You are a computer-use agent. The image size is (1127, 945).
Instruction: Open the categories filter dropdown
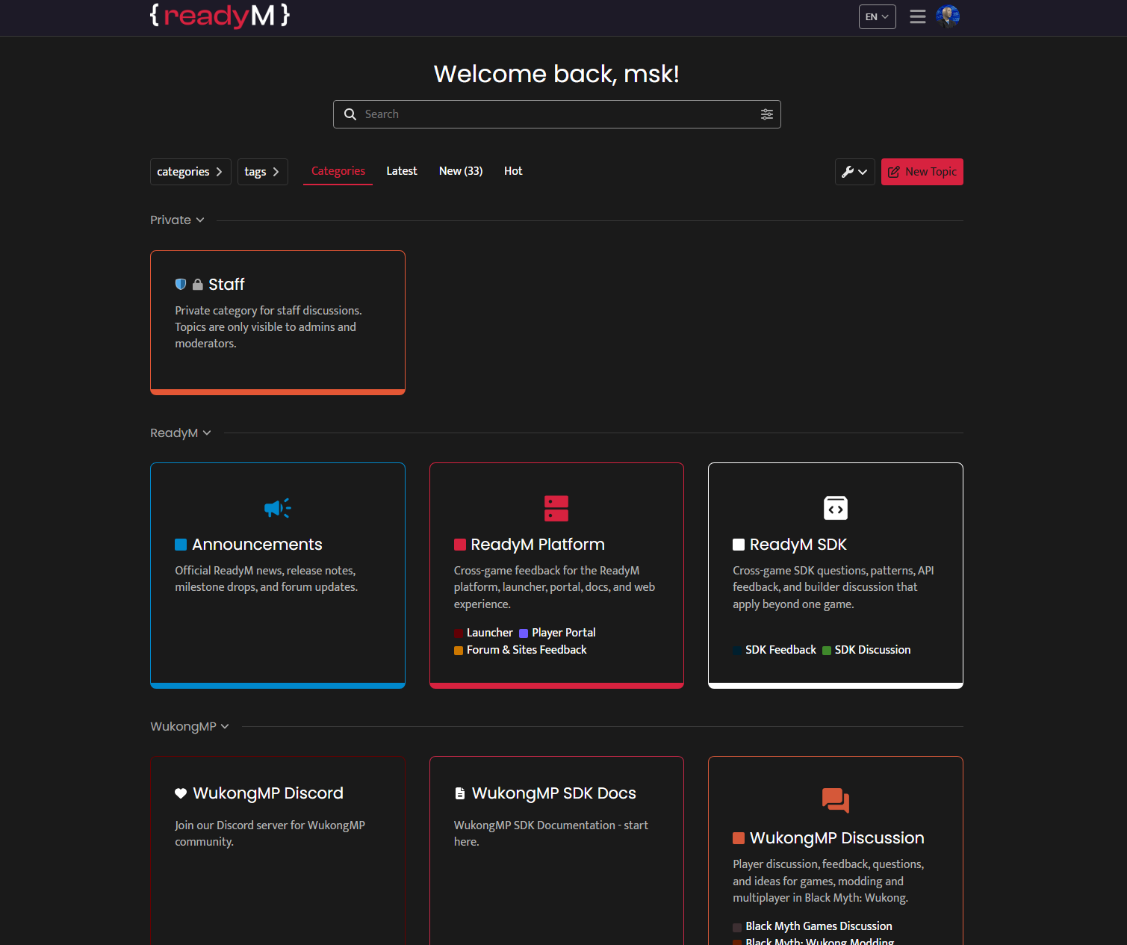pyautogui.click(x=190, y=172)
